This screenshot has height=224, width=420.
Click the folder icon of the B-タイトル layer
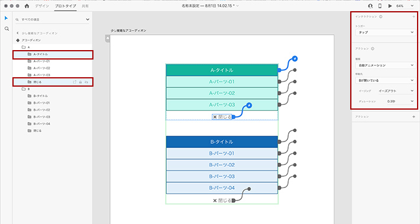(30, 96)
